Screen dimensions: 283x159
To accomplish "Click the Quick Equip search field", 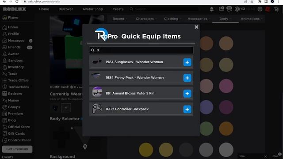I will (x=141, y=50).
